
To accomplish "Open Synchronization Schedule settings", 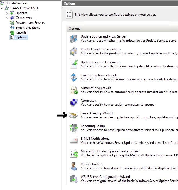I will tap(99, 75).
